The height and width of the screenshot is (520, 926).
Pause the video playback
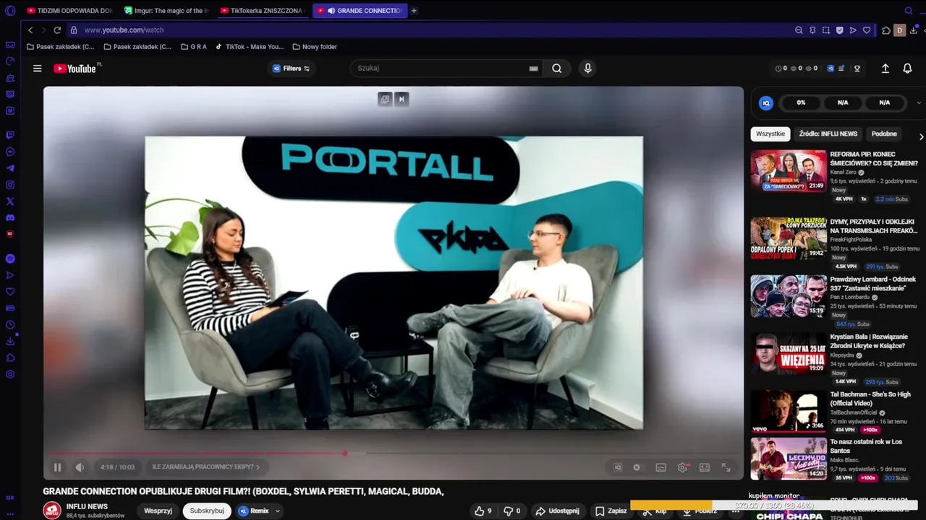click(57, 467)
